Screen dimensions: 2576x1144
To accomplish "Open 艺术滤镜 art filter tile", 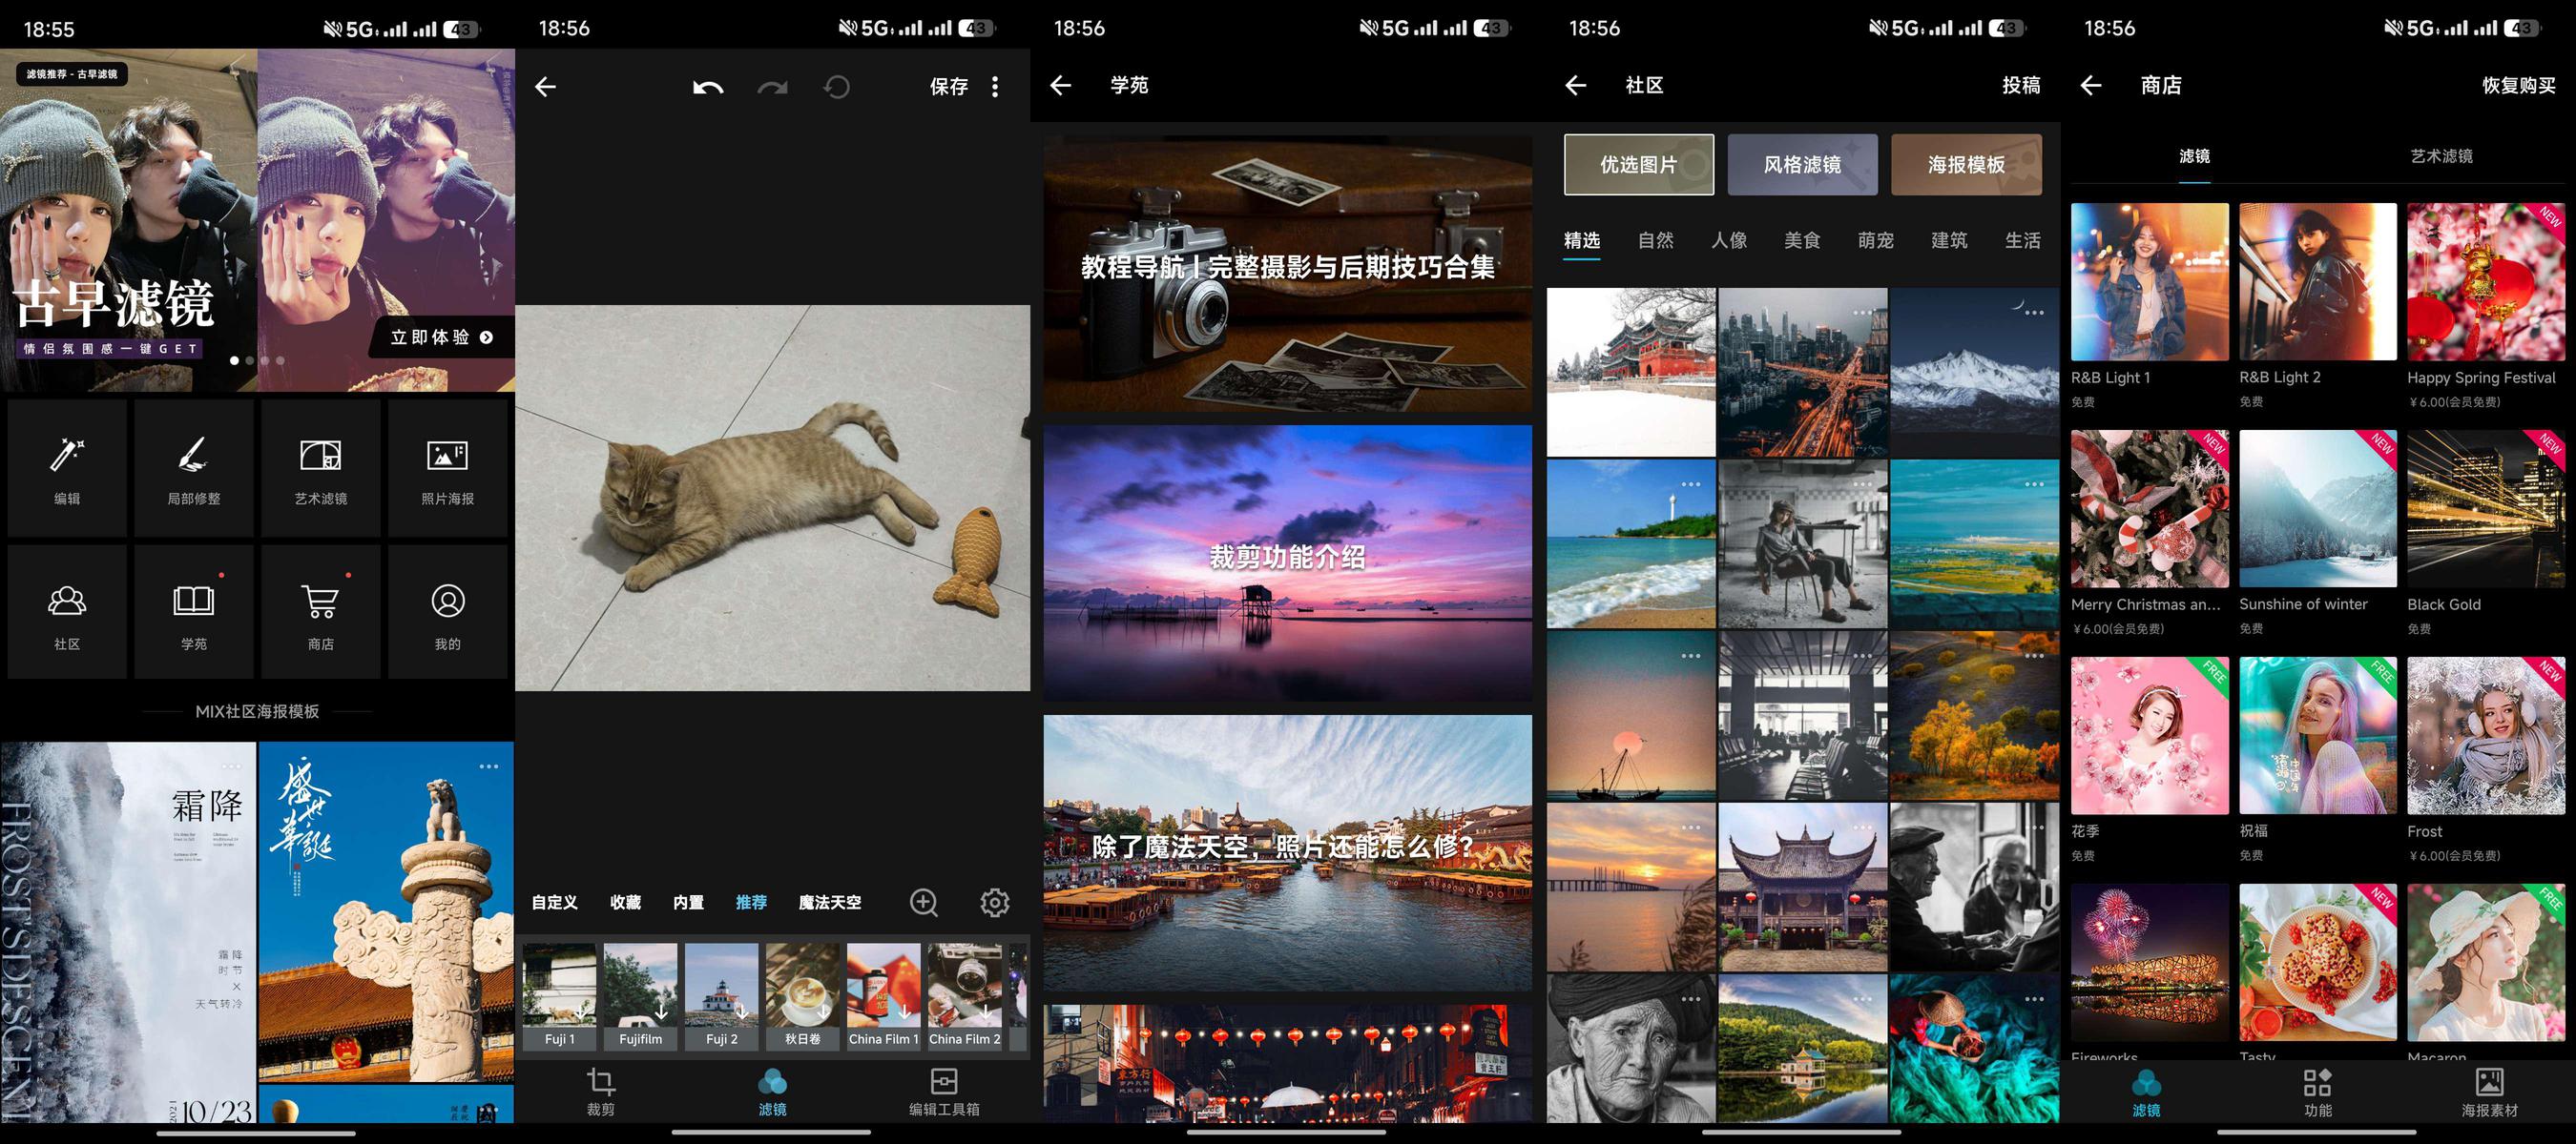I will click(x=321, y=467).
